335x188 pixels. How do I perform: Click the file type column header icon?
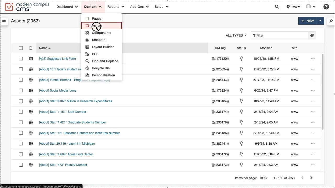click(31, 48)
